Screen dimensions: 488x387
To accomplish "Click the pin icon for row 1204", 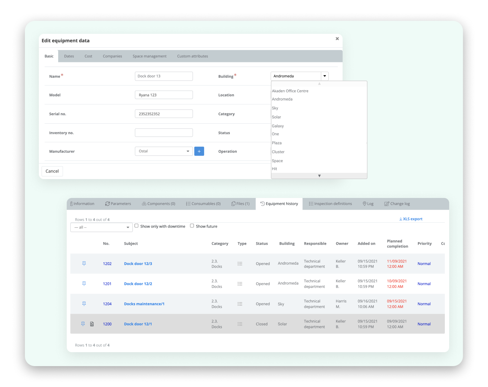I will 84,304.
